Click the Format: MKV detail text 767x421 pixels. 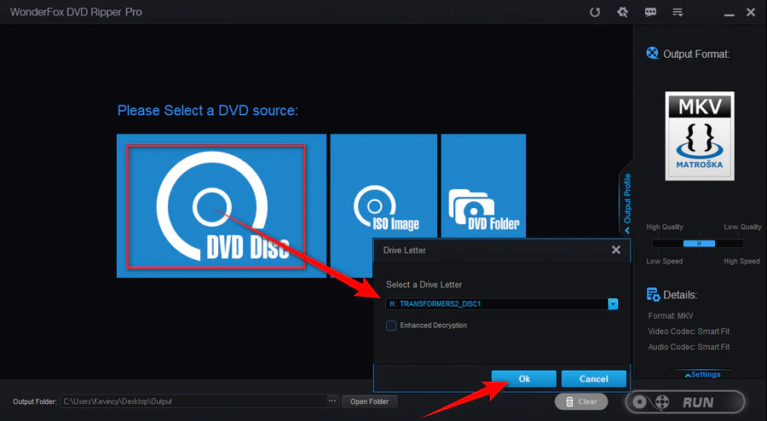tap(671, 316)
